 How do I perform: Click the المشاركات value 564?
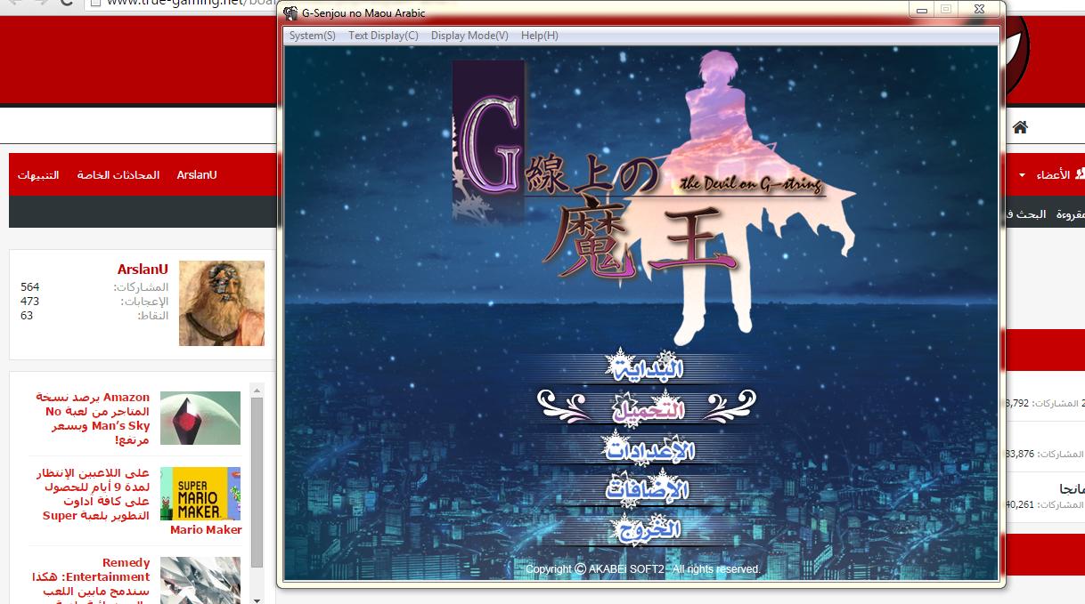[30, 286]
